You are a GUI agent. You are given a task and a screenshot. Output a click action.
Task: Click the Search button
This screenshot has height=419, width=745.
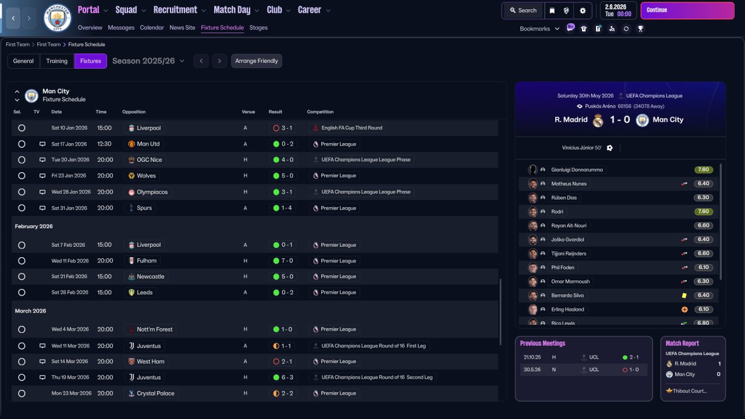point(523,10)
